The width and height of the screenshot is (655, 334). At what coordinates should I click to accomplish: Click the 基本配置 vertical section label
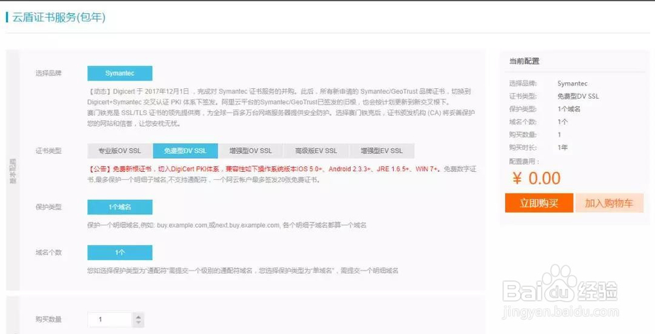pyautogui.click(x=12, y=171)
